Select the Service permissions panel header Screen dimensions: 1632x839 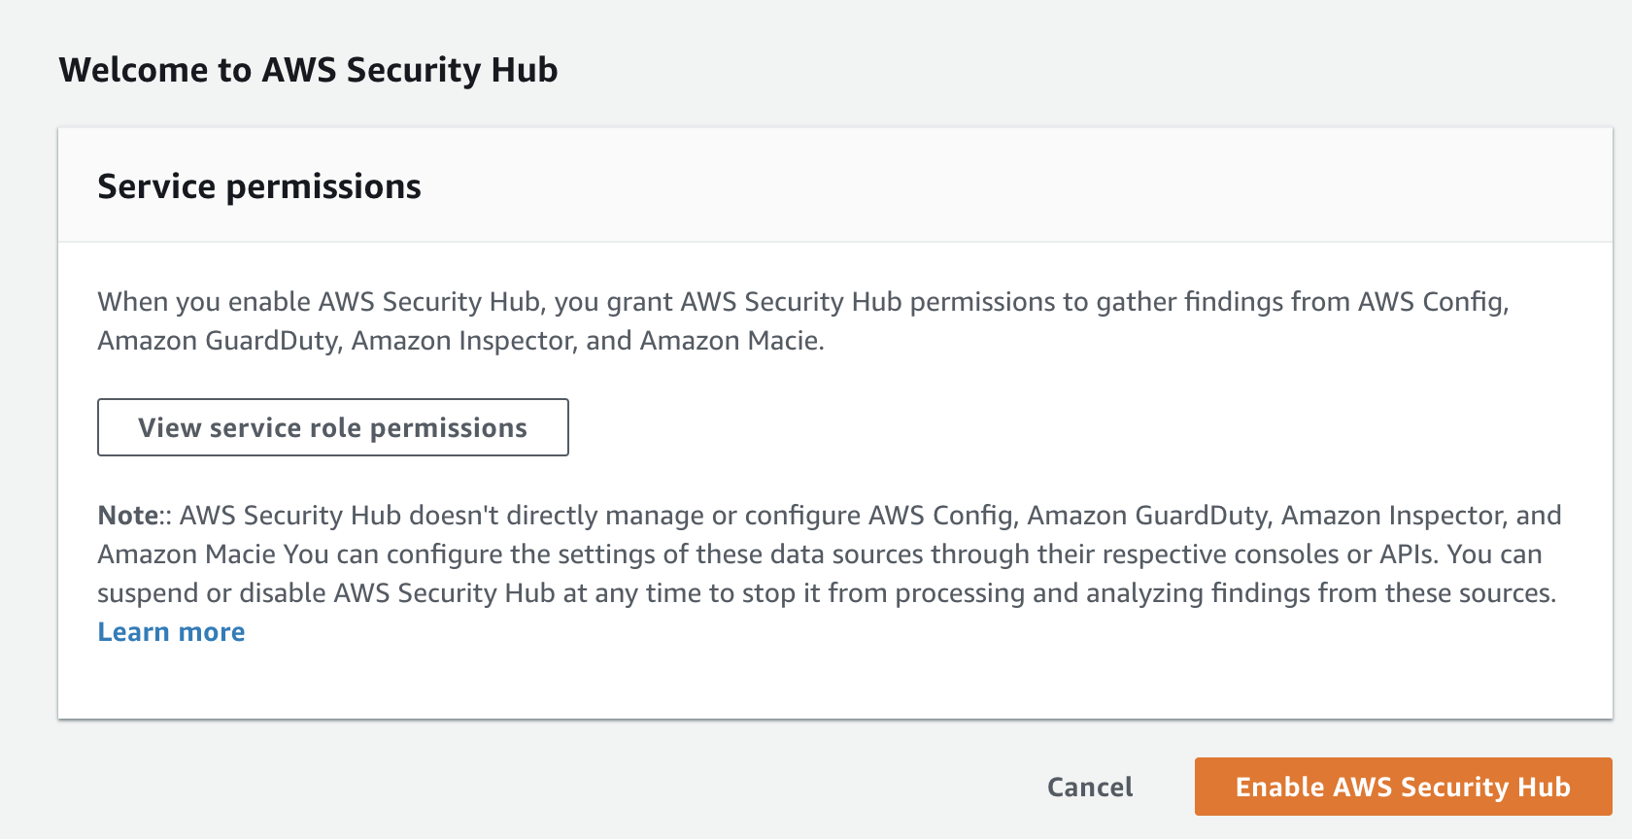[259, 186]
